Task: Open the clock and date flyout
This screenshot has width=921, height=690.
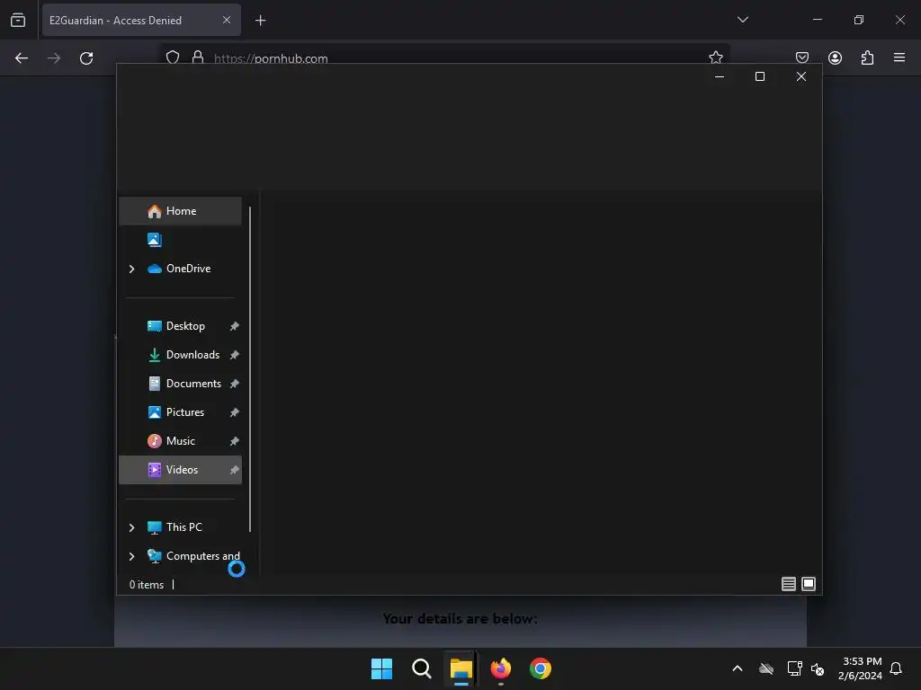Action: (861, 668)
